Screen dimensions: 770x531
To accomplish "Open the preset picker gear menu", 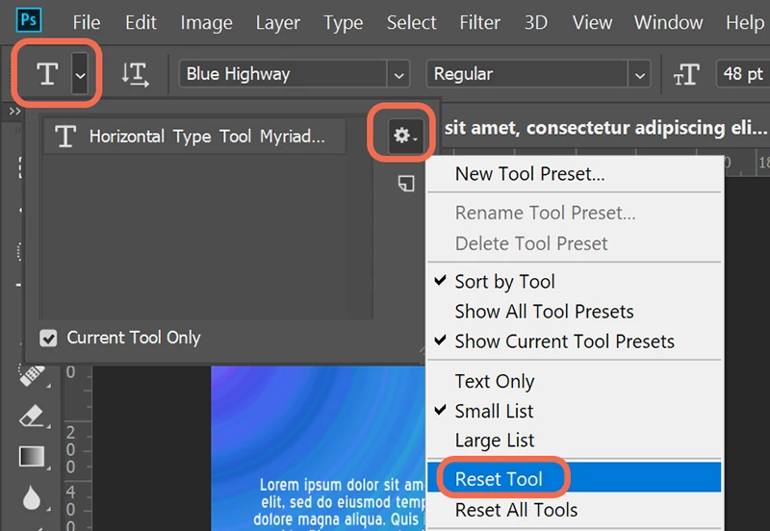I will 405,136.
